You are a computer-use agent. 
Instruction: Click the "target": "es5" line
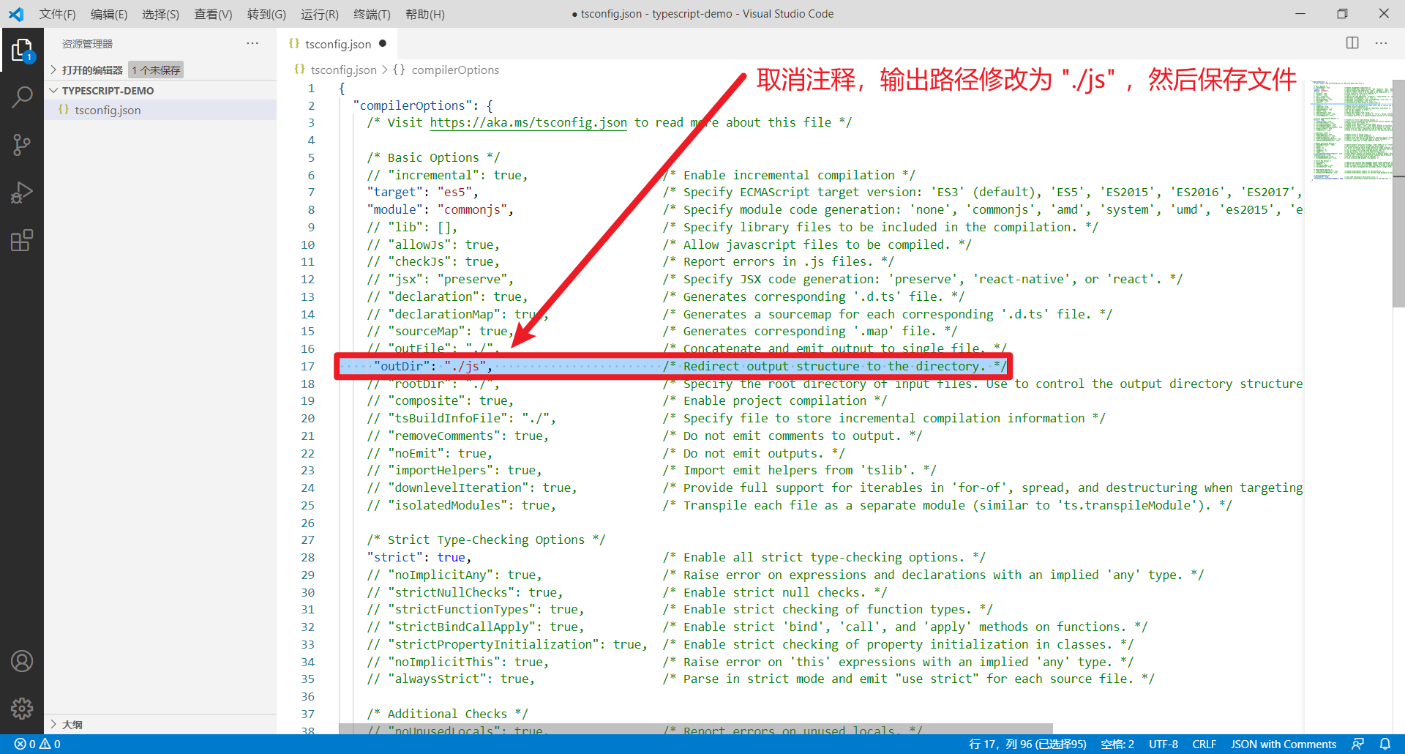pyautogui.click(x=422, y=192)
